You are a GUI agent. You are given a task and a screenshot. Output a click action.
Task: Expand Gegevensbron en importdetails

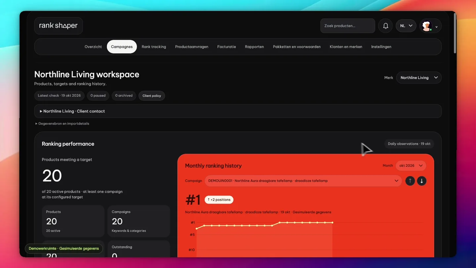(x=62, y=123)
